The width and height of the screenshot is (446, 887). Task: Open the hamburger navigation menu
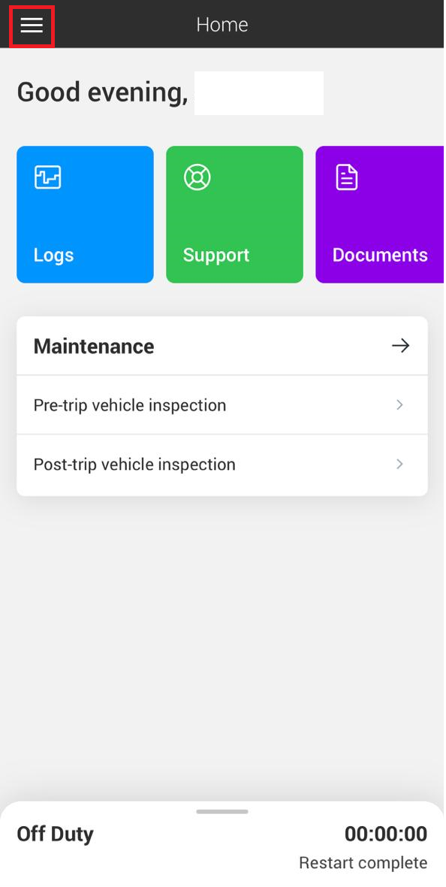click(x=32, y=26)
